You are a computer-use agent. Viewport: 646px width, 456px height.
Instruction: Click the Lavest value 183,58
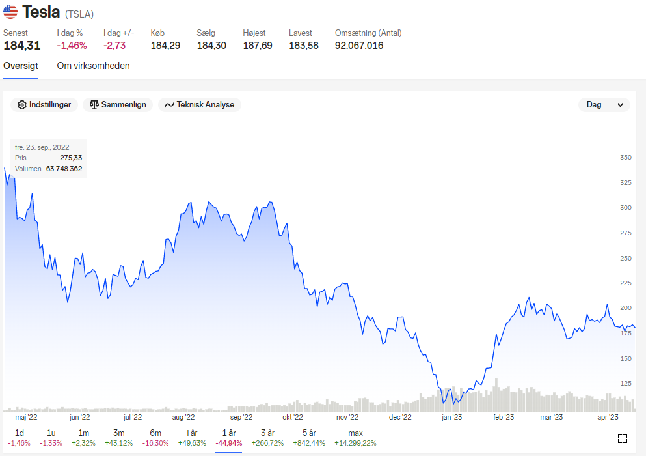point(304,46)
